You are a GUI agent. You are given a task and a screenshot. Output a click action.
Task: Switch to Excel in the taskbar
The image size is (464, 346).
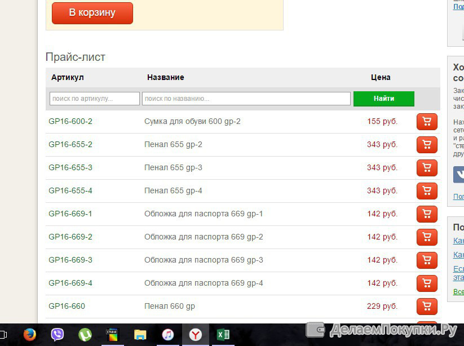(x=223, y=335)
